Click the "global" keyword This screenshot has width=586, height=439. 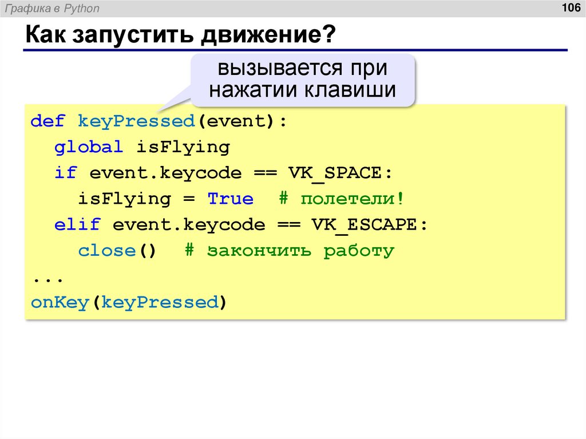click(x=89, y=147)
